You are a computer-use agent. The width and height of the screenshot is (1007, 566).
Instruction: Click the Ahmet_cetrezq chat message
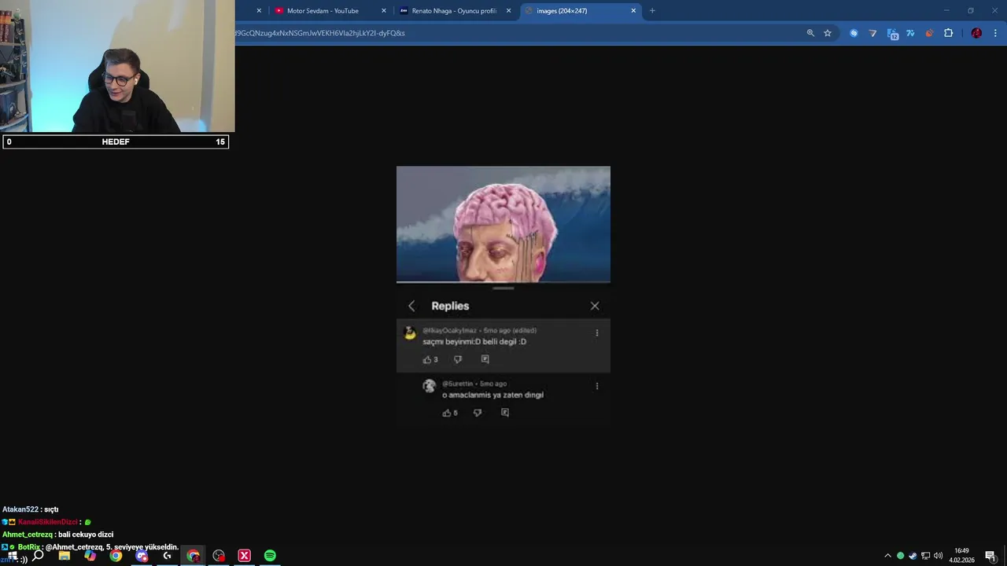coord(58,535)
